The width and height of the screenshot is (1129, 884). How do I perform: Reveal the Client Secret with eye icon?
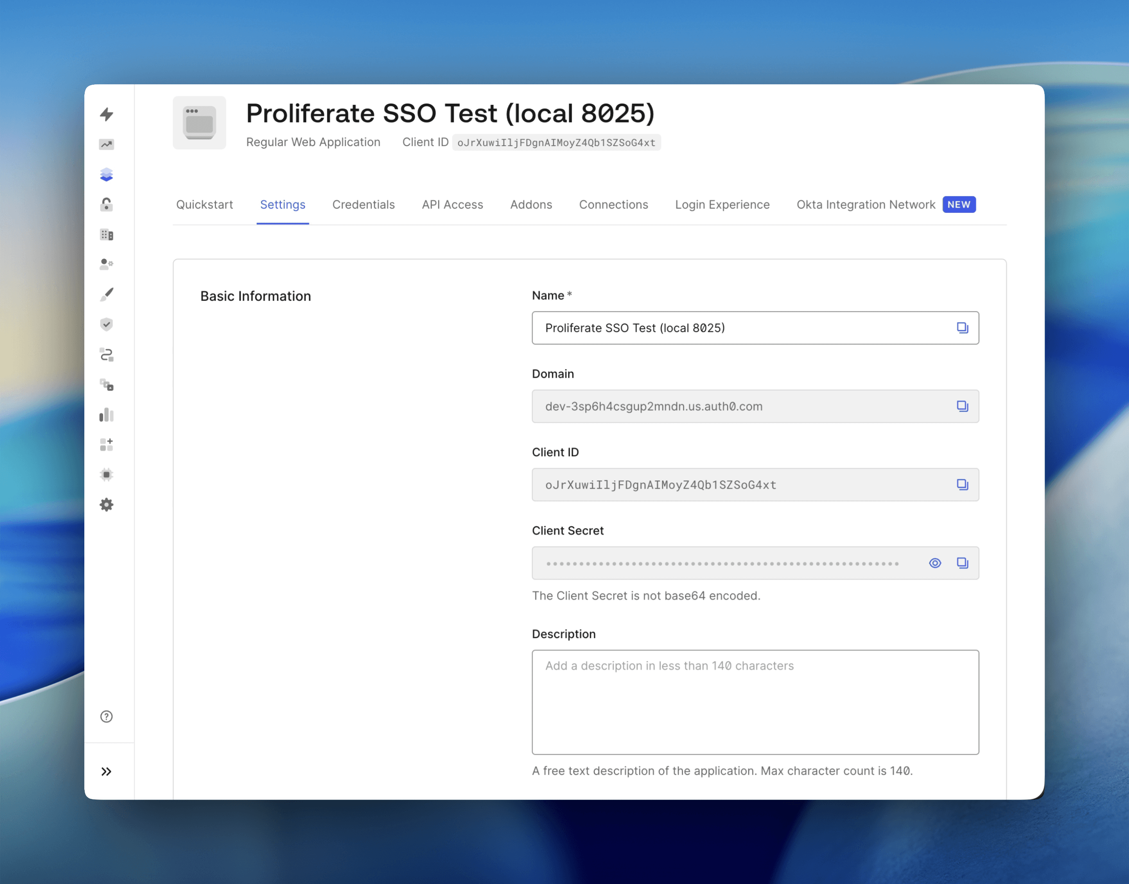pyautogui.click(x=935, y=563)
